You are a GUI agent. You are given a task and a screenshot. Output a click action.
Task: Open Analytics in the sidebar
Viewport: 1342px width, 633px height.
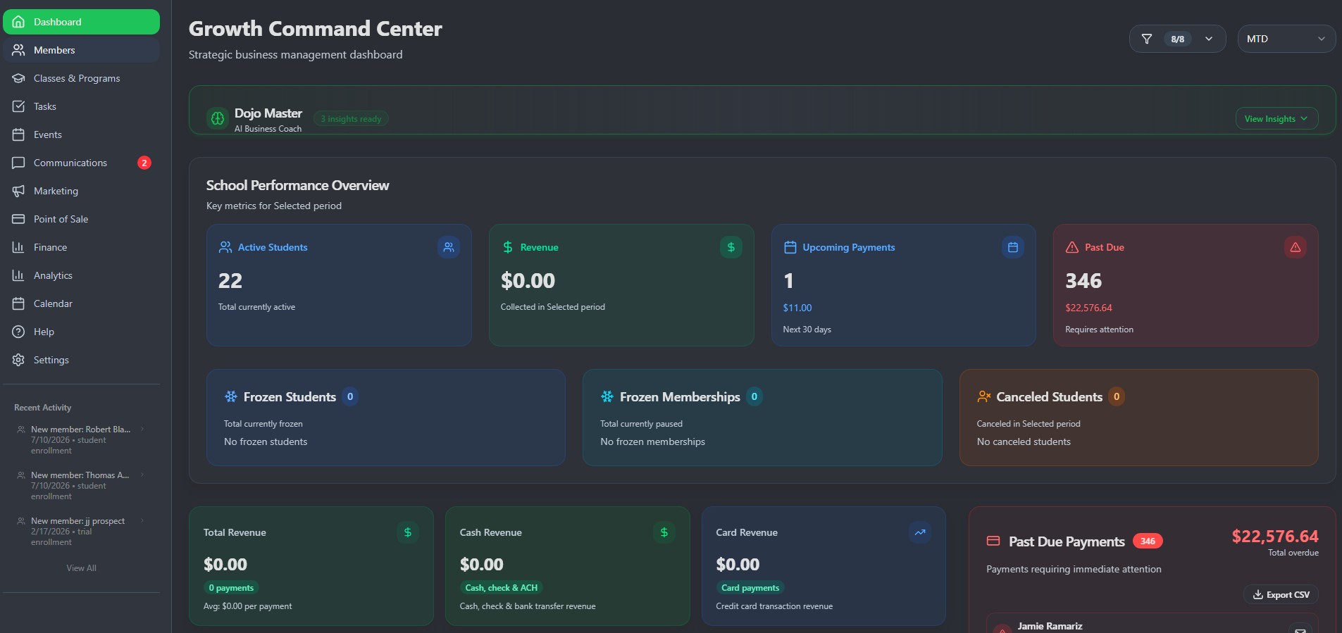point(81,275)
